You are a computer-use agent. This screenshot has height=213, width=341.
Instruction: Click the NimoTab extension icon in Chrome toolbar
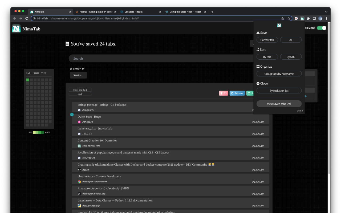coord(302,18)
